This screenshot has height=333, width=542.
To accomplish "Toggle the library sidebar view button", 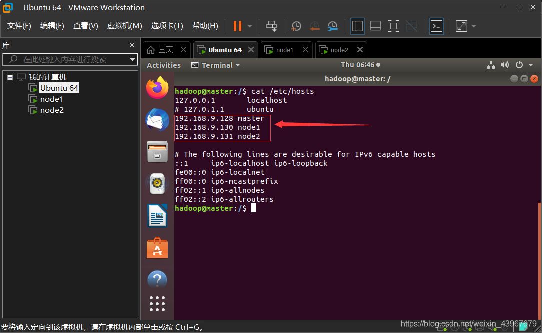I will tap(357, 26).
